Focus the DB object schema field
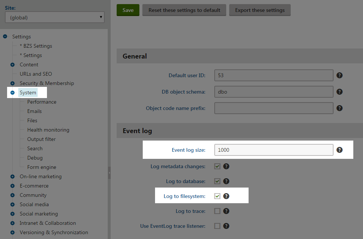The image size is (363, 239). tap(274, 92)
